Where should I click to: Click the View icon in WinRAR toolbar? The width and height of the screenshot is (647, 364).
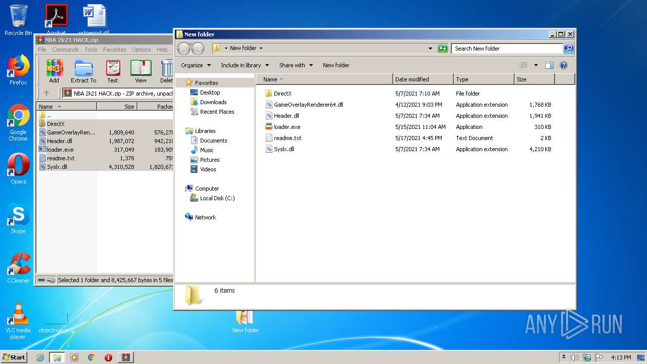[x=141, y=71]
